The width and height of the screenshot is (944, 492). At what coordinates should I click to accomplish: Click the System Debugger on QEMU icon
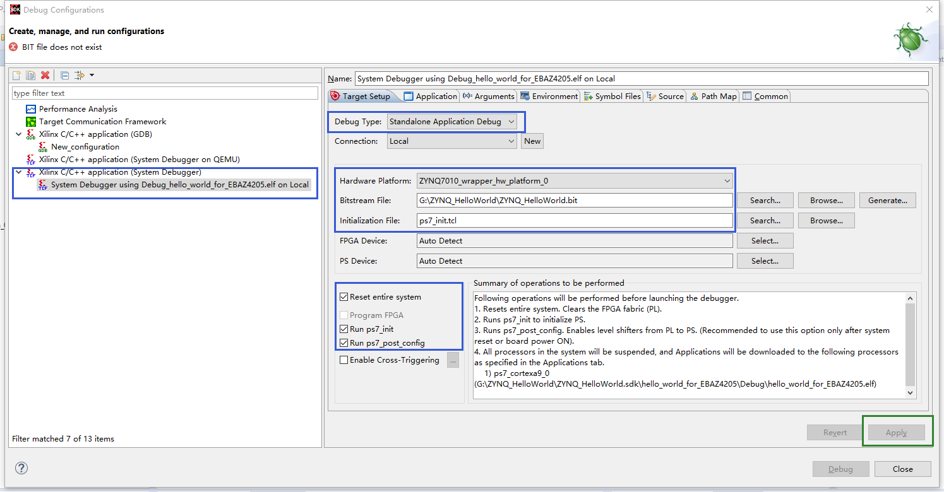coord(31,160)
